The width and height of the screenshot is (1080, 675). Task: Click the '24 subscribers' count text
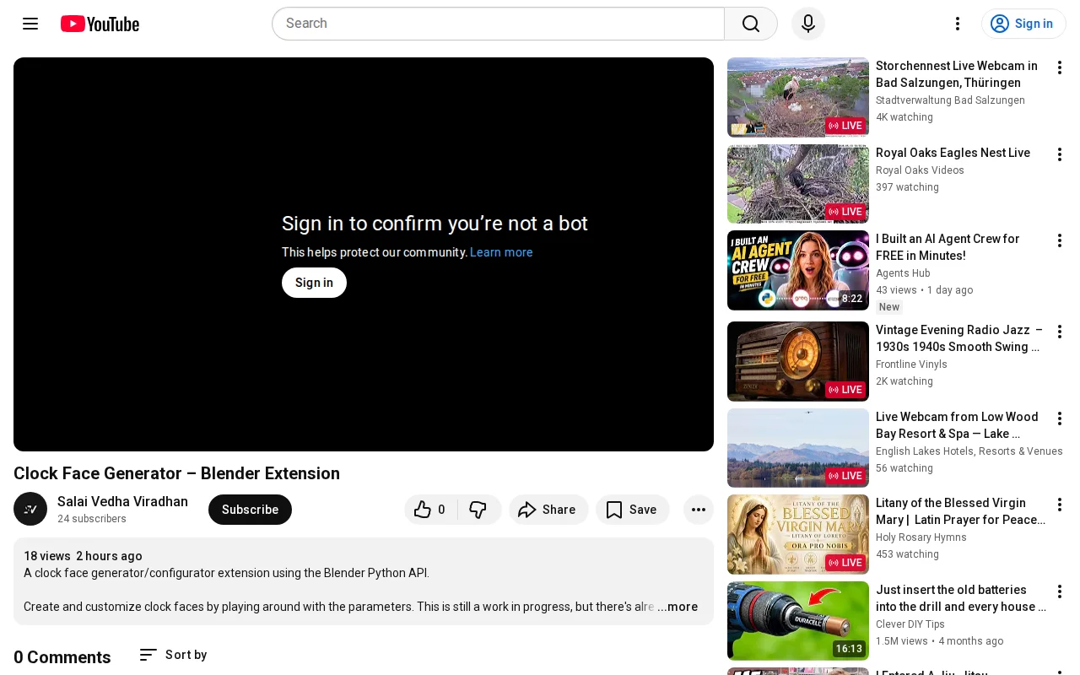click(x=92, y=519)
